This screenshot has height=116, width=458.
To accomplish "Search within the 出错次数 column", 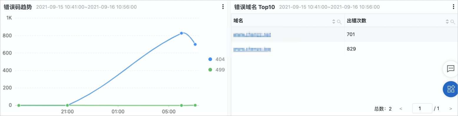I will pos(453,21).
